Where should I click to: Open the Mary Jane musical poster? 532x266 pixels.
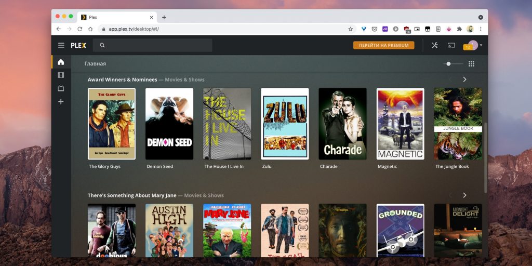coord(227,230)
